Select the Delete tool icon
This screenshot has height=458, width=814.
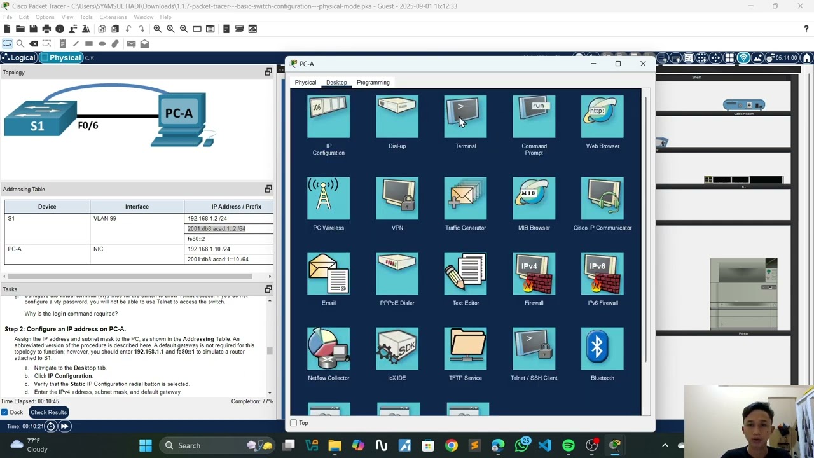34,44
